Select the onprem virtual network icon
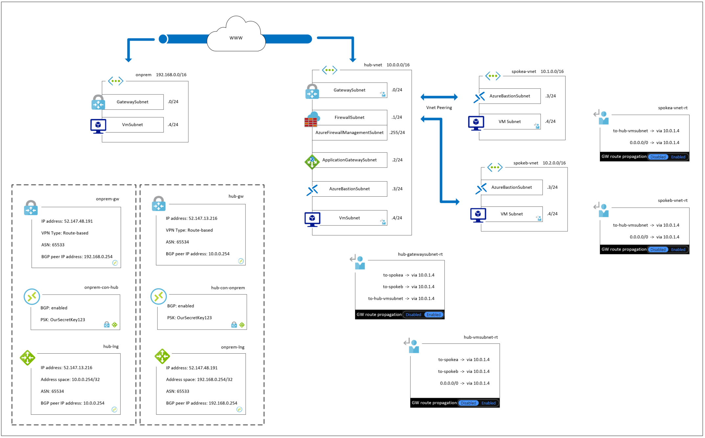The image size is (705, 438). coord(116,81)
